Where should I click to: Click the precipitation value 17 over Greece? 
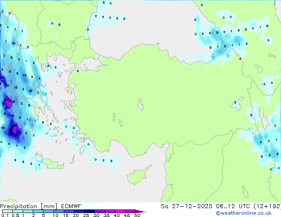[x=30, y=91]
